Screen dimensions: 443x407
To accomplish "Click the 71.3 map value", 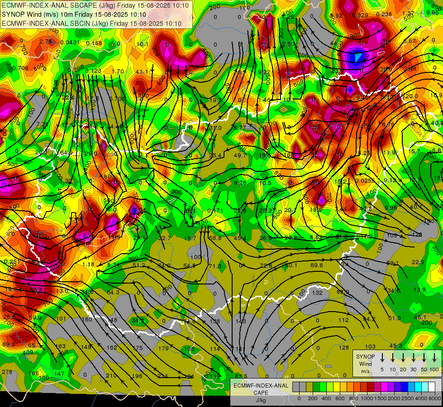I will tap(215, 266).
